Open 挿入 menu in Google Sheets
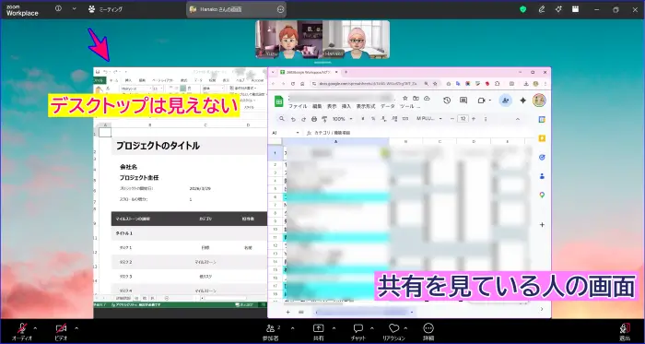 (x=346, y=106)
